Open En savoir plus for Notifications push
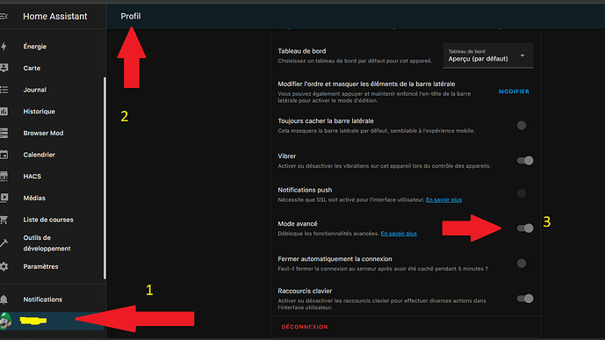The width and height of the screenshot is (605, 340). point(443,199)
